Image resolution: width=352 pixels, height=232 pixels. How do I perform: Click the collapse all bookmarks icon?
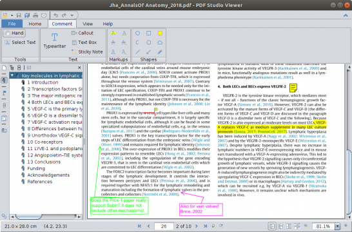pos(19,68)
